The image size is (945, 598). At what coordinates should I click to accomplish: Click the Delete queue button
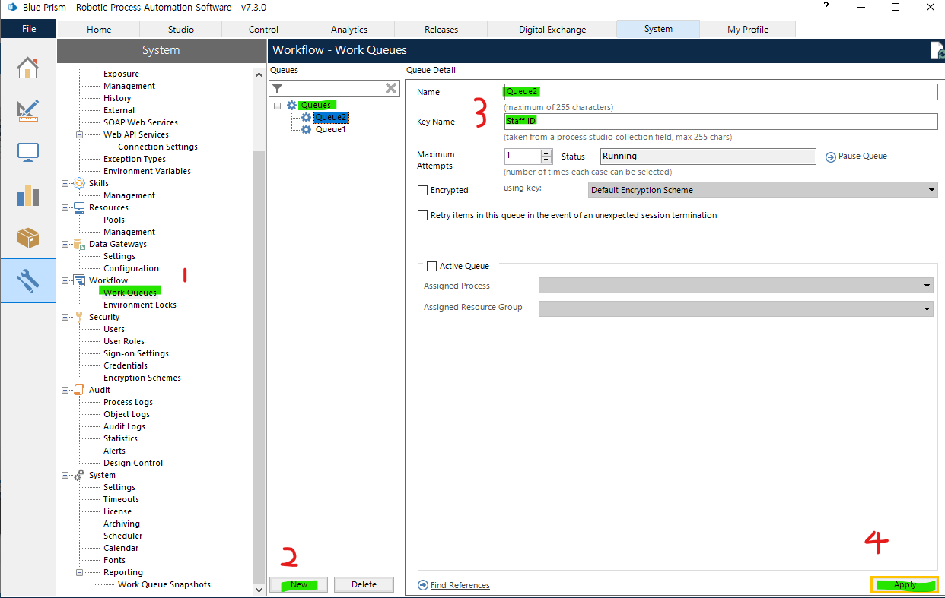(364, 584)
